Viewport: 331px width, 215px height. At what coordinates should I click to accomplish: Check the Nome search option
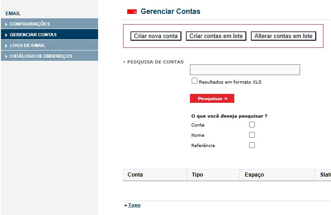coord(252,135)
